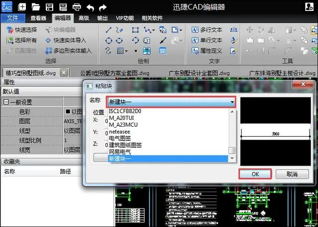Select 新建块一 in the dropdown list
Viewport: 318px width, 227px height.
[168, 158]
